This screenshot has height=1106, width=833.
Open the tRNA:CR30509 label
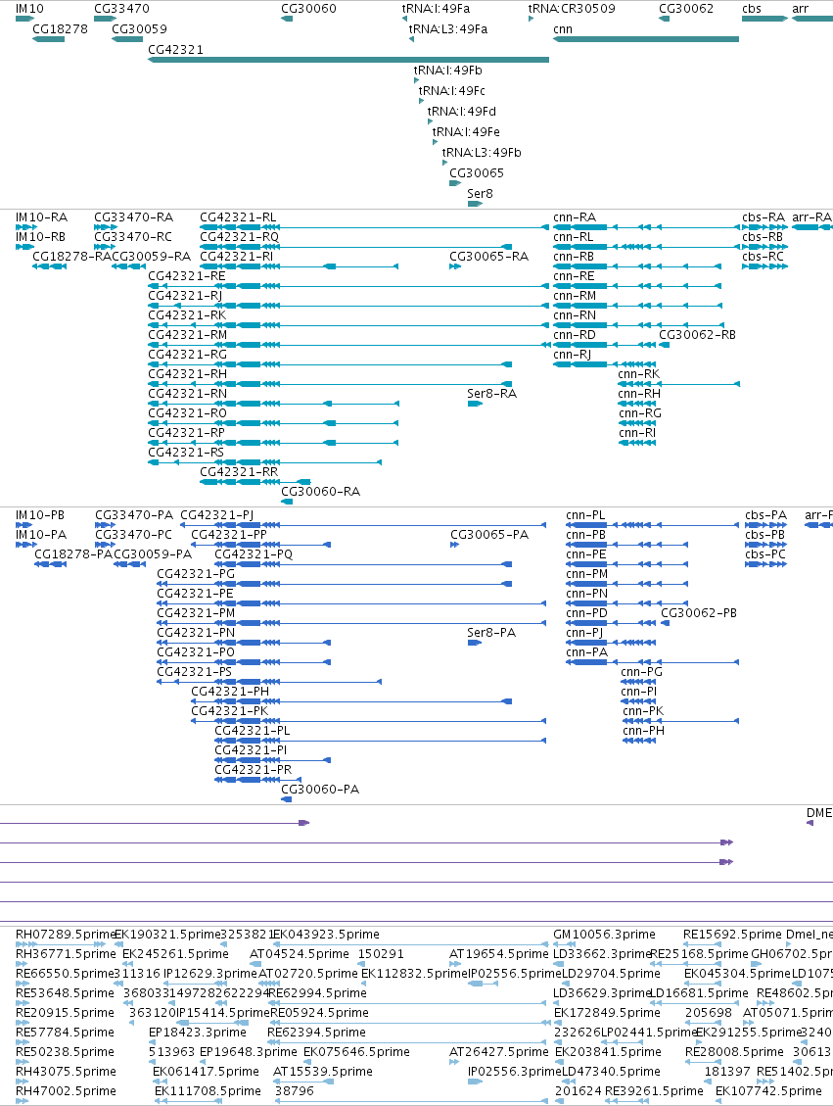(572, 9)
